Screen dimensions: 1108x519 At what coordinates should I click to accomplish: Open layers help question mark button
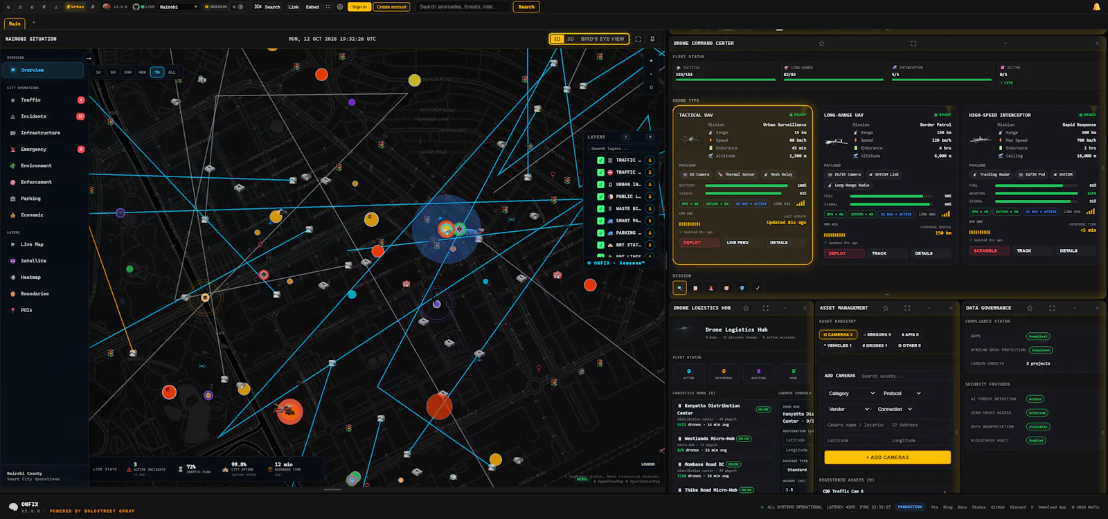(625, 137)
